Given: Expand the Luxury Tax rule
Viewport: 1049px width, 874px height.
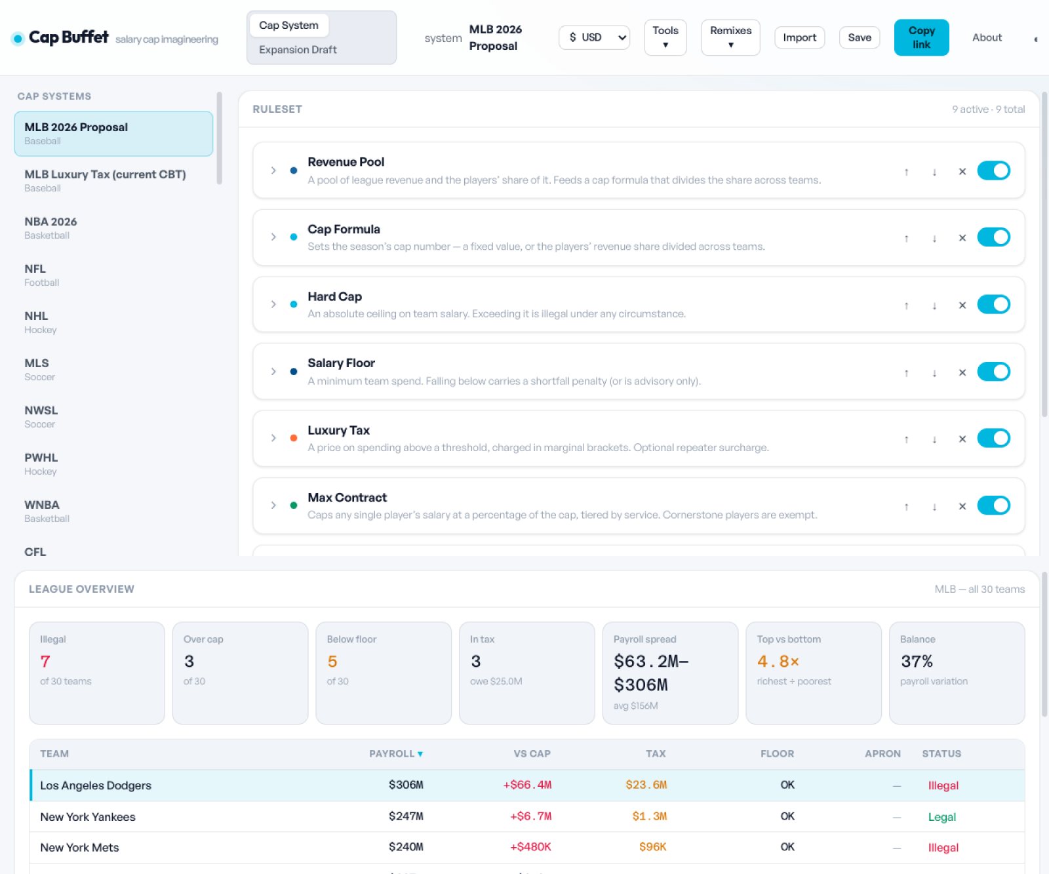Looking at the screenshot, I should [x=273, y=438].
